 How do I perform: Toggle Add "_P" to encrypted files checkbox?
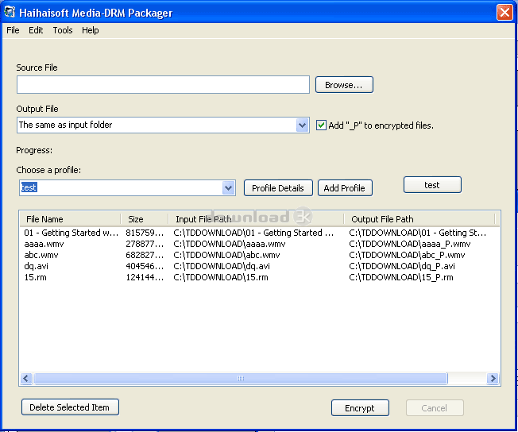(x=321, y=125)
